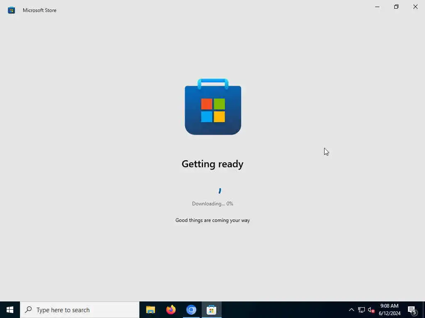Click the 'Downloading... 0%' status text

pyautogui.click(x=212, y=204)
